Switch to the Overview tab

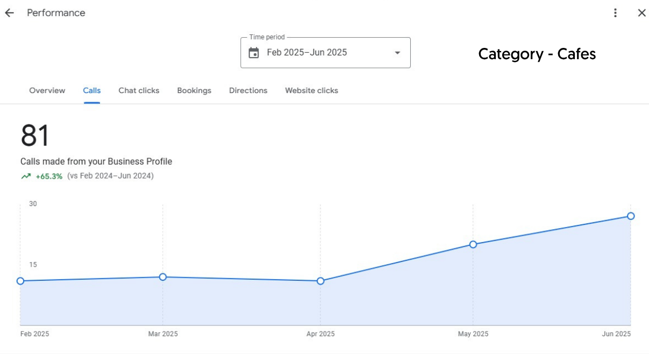(x=47, y=90)
